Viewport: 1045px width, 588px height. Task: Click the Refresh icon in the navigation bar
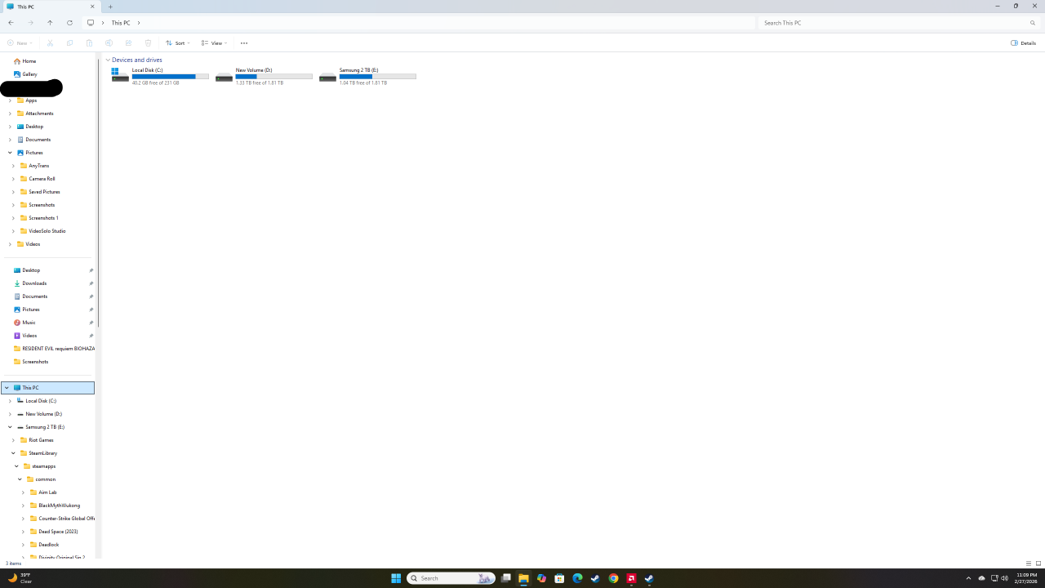(x=69, y=23)
